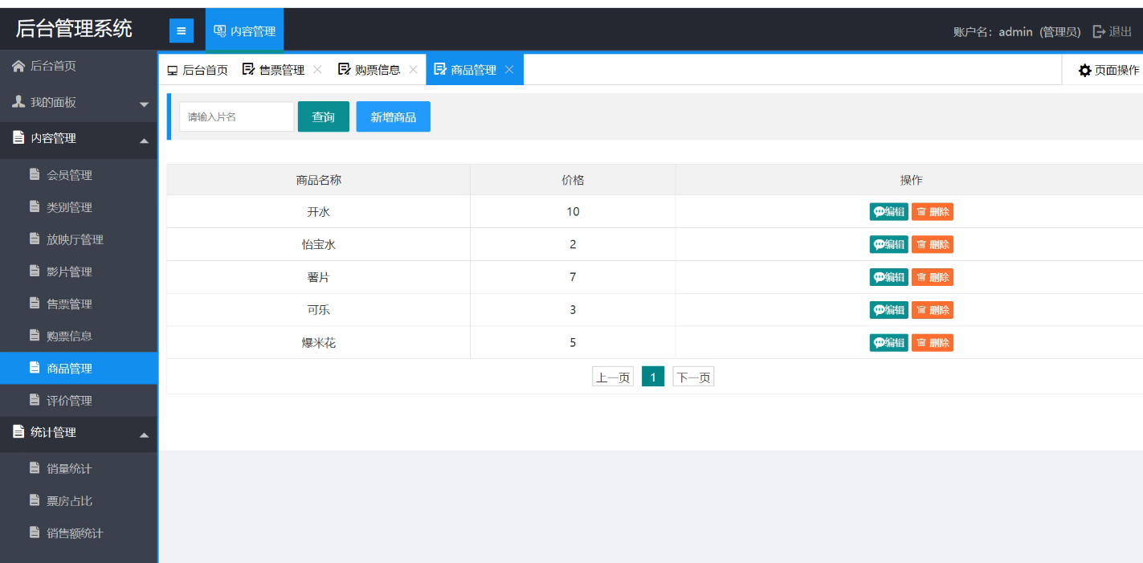Focus the 请输入片名 search field
Screen dimensions: 1143x563
[237, 116]
